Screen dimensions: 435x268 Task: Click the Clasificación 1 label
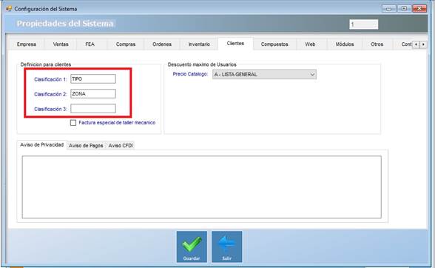50,79
